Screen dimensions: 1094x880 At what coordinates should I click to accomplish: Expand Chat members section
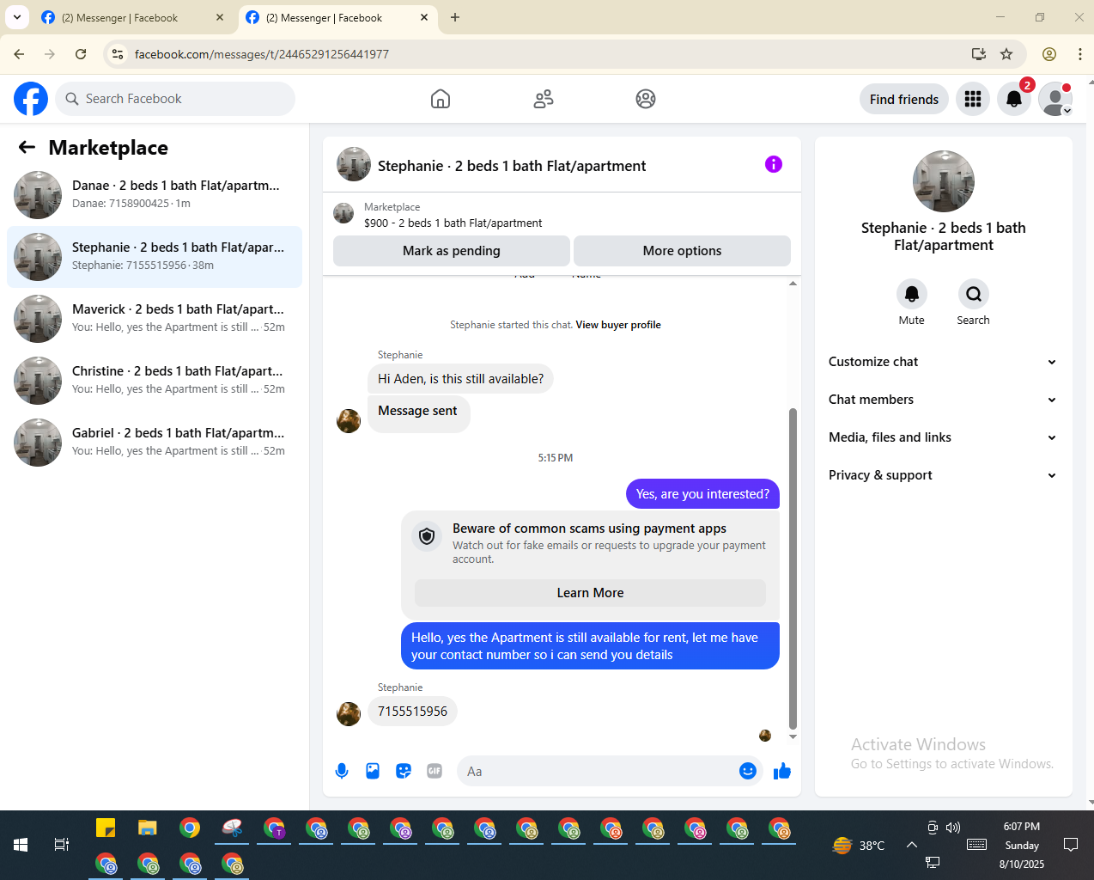point(943,400)
